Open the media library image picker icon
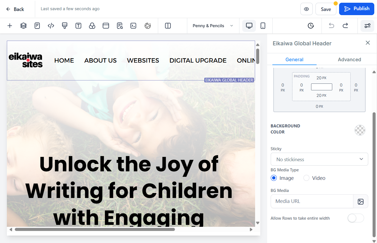Viewport: 377px width, 243px height. click(361, 202)
